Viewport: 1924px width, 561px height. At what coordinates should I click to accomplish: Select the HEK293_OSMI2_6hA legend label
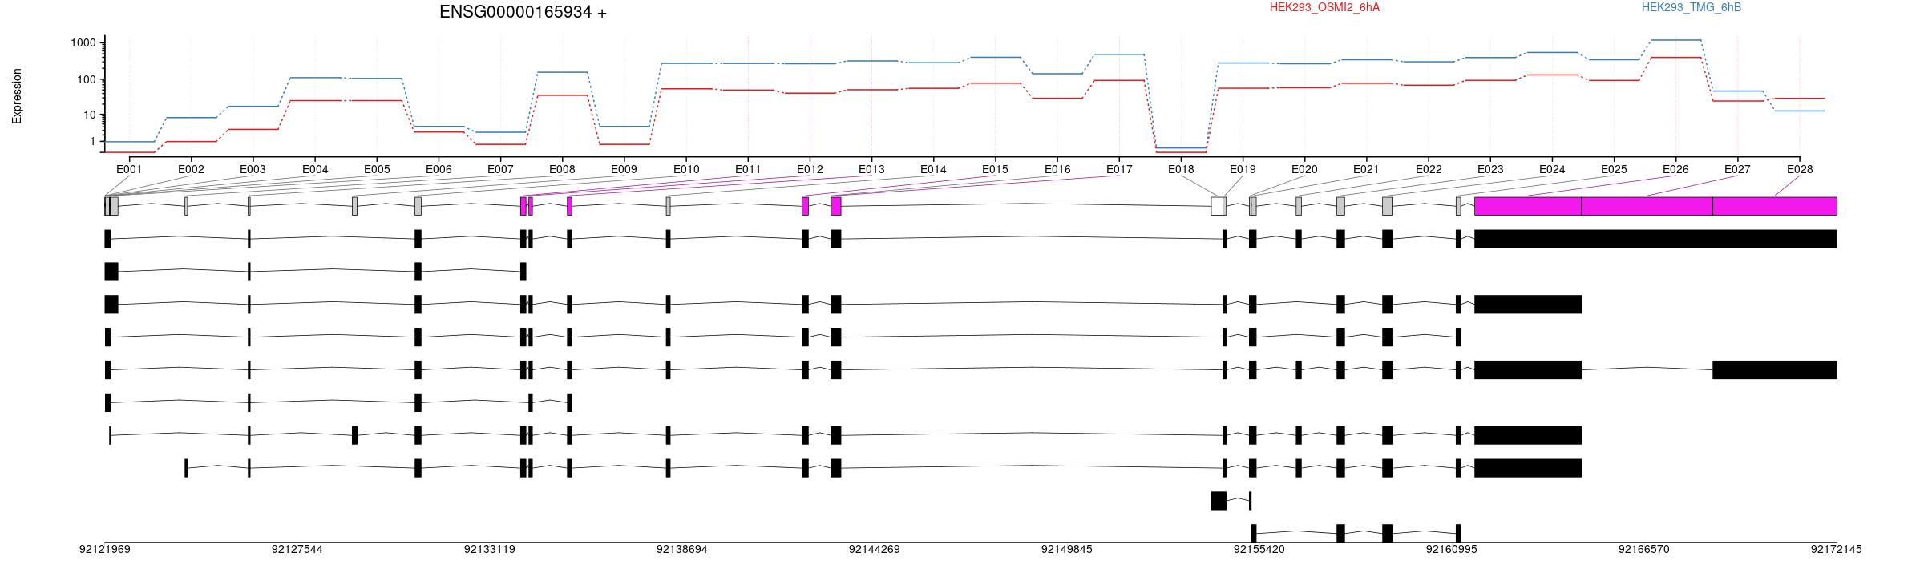1324,7
